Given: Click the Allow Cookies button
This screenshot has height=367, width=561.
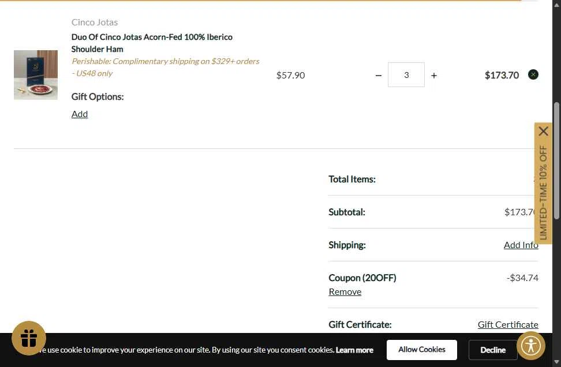Looking at the screenshot, I should tap(421, 350).
